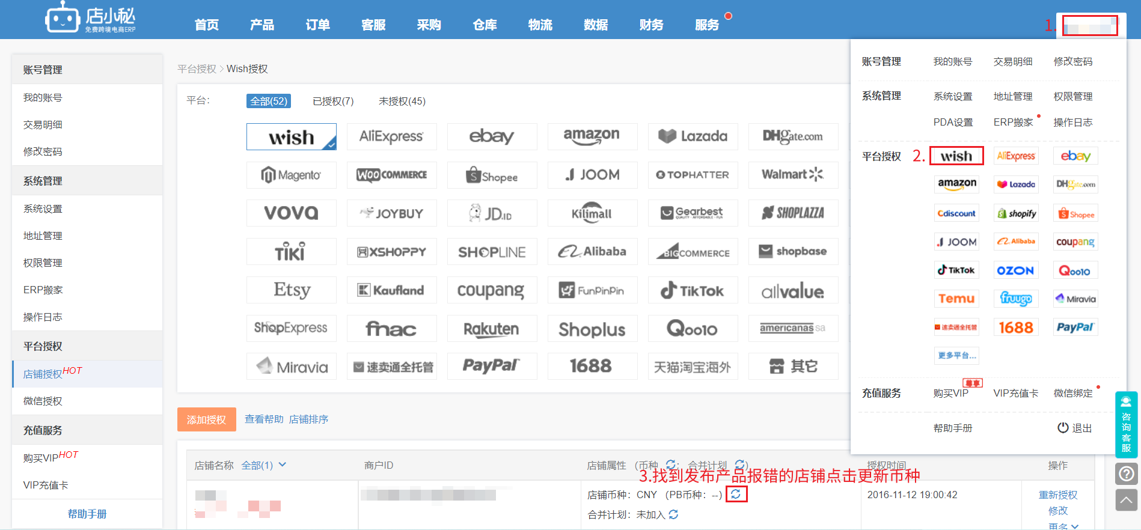Open 权限管理 in left sidebar

coord(43,263)
